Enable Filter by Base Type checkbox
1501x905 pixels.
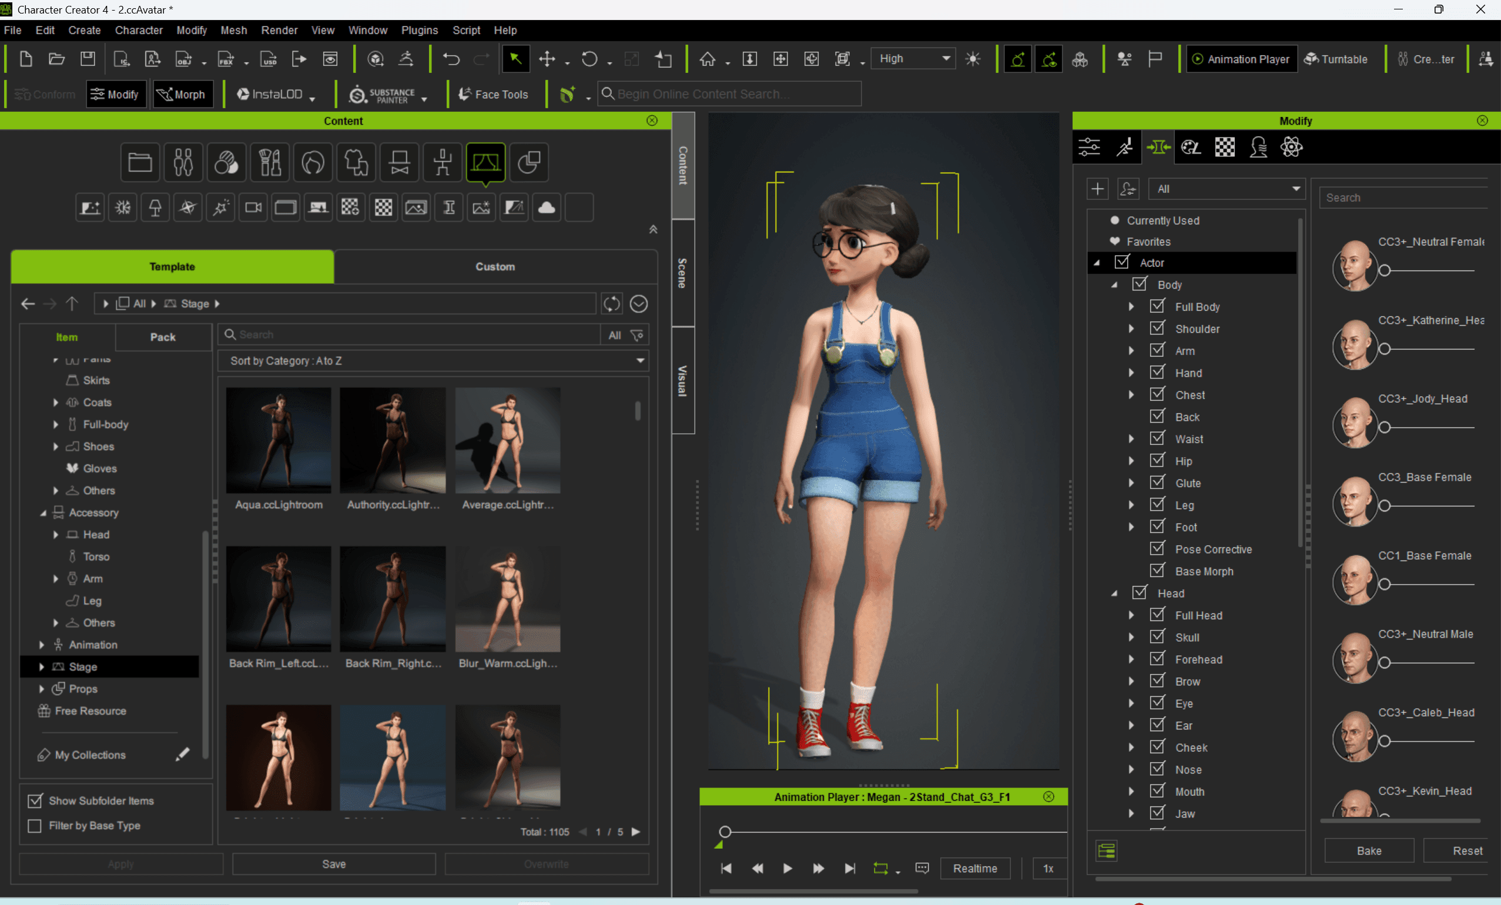[35, 826]
